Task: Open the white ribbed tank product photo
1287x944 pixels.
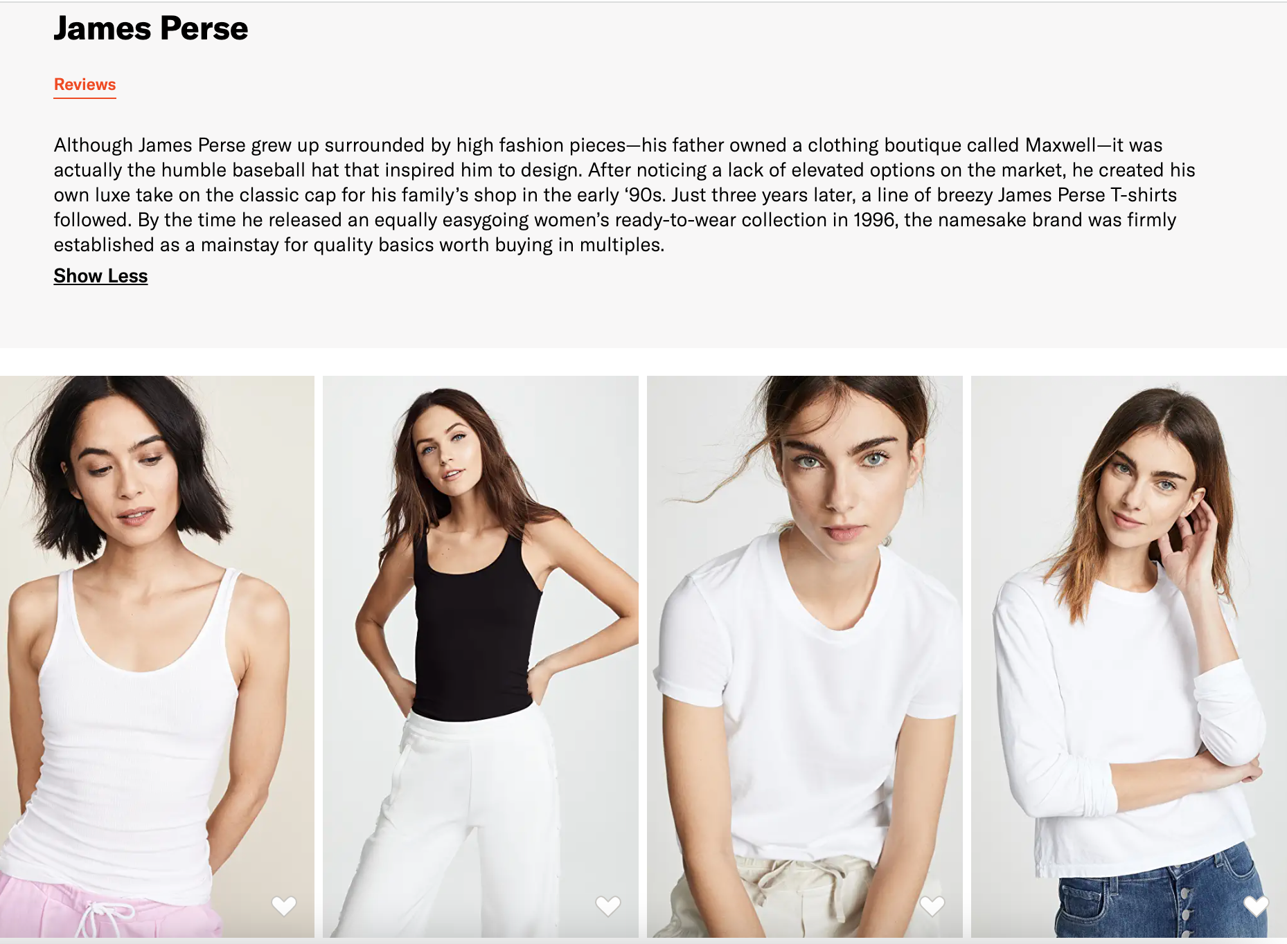Action: pyautogui.click(x=157, y=656)
